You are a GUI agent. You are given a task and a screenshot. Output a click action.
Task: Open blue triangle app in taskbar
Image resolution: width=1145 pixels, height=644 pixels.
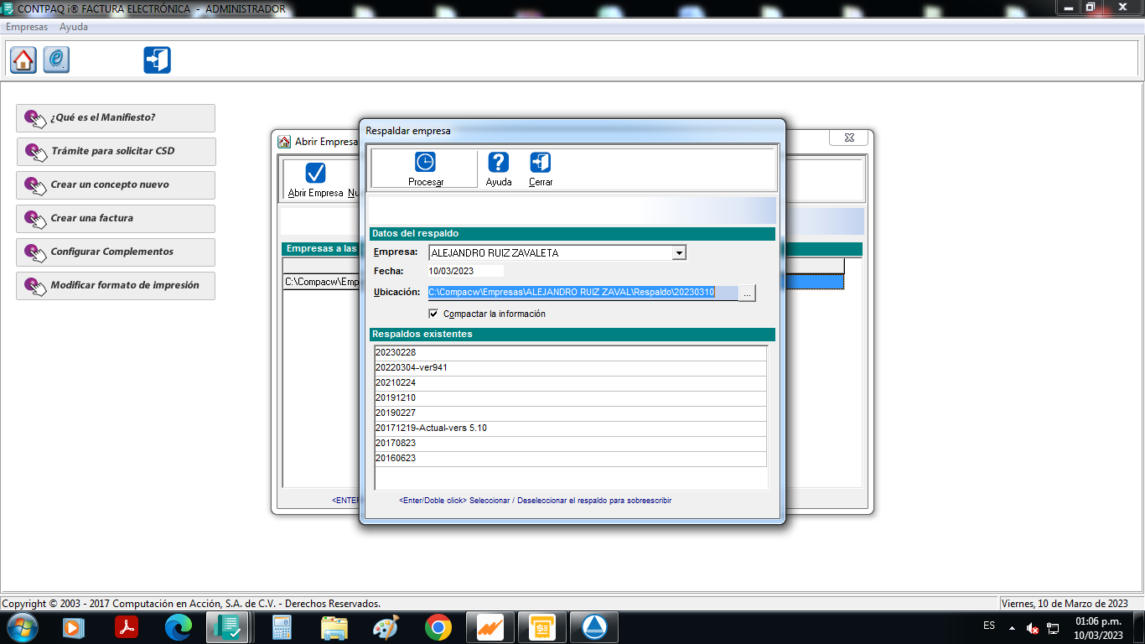point(593,627)
